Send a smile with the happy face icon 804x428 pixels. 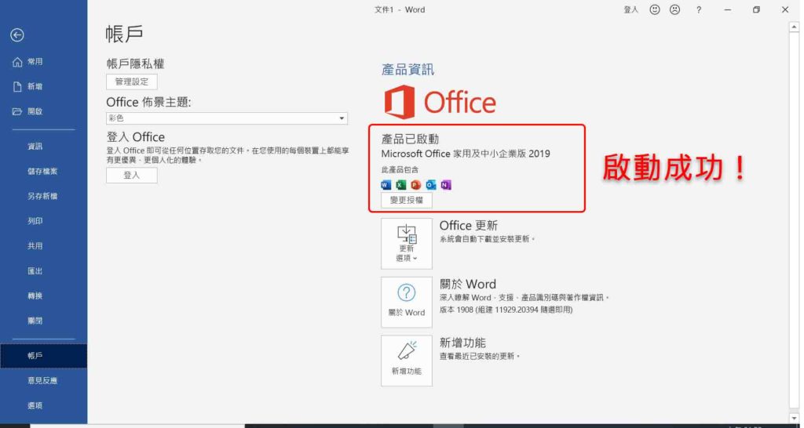click(655, 9)
